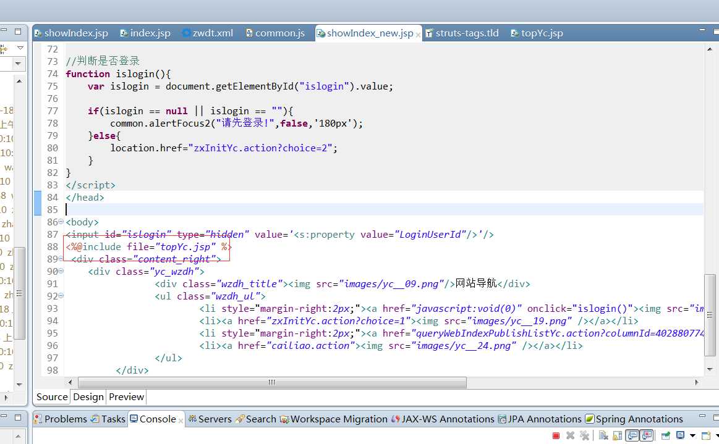719x444 pixels.
Task: Click the editor horizontal scrollbar thumb
Action: (272, 382)
